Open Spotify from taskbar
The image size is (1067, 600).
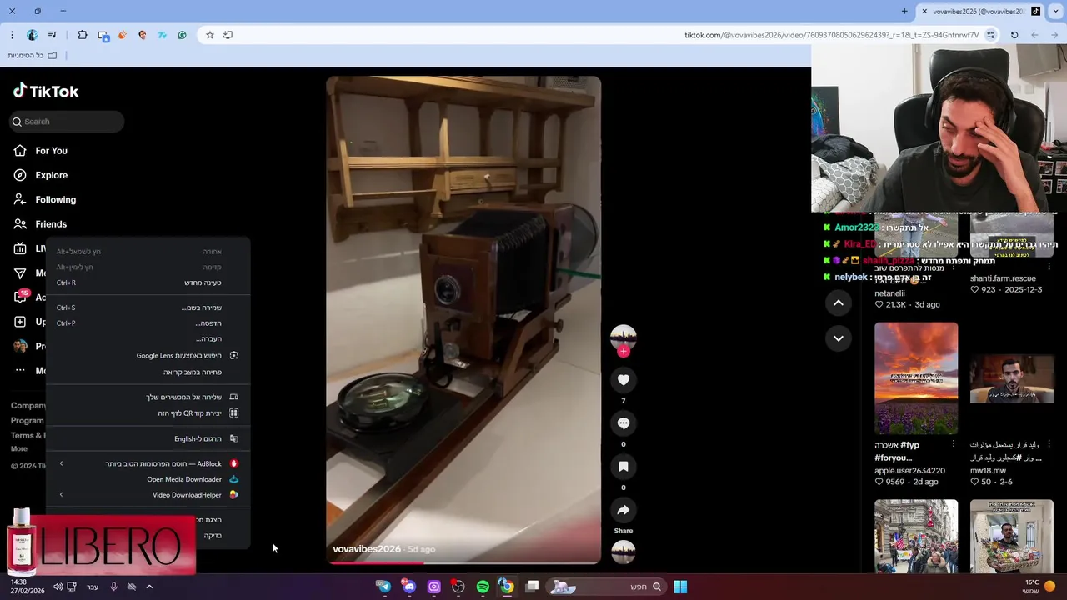click(x=483, y=587)
